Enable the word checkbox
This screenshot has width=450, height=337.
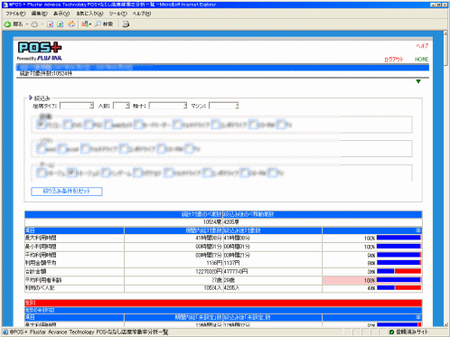pyautogui.click(x=41, y=148)
